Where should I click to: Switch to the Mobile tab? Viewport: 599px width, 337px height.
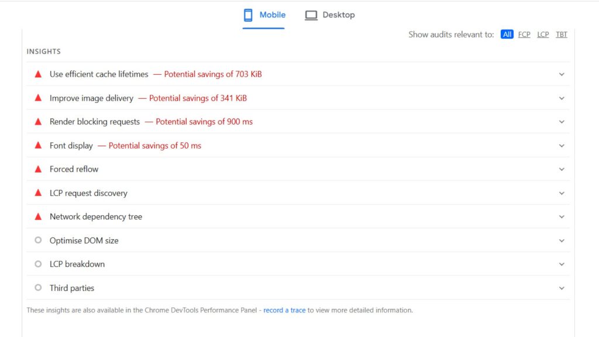pyautogui.click(x=272, y=15)
